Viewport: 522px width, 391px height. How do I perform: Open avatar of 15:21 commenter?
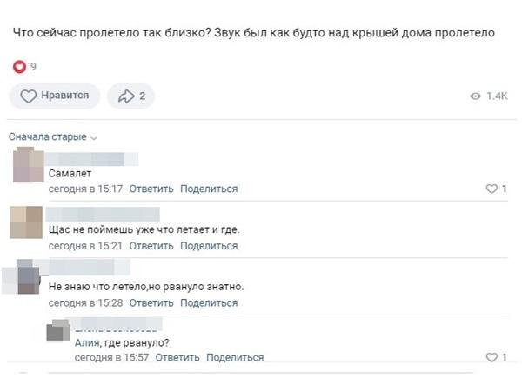[x=26, y=222]
